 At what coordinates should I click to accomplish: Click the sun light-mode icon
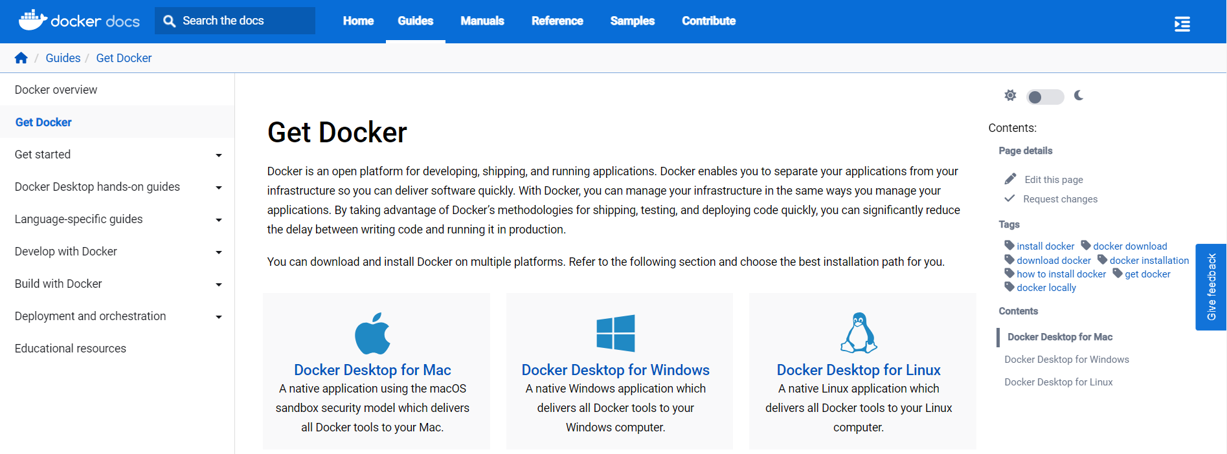coord(1010,96)
